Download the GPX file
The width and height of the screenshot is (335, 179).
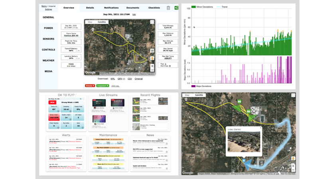(x=120, y=79)
